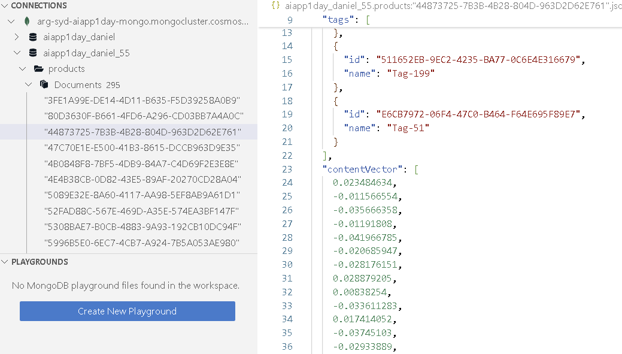622x354 pixels.
Task: Open document 3FE1A99E-DE14-4D11-B635-F5D39258A0B9
Action: click(142, 101)
